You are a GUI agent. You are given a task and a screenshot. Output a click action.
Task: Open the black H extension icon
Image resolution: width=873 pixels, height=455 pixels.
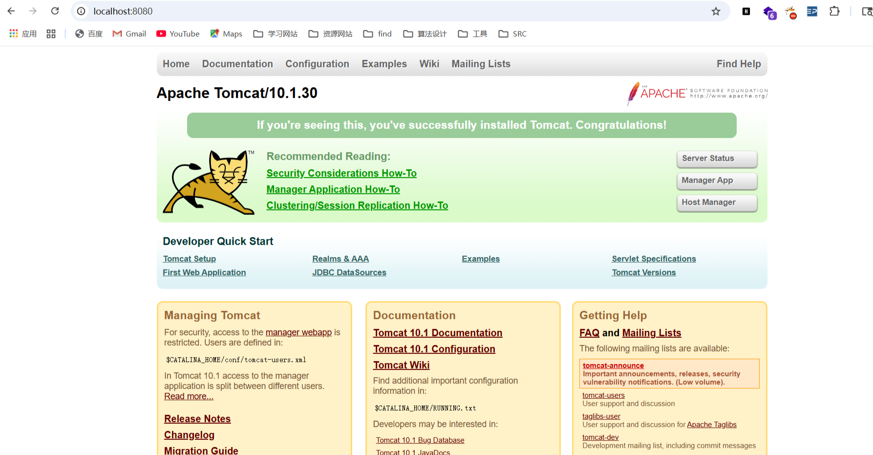746,11
